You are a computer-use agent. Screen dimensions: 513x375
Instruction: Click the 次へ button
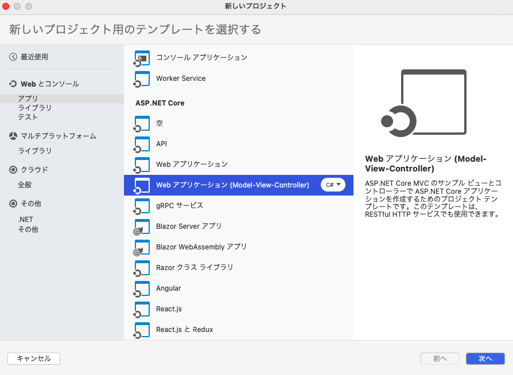coord(485,358)
